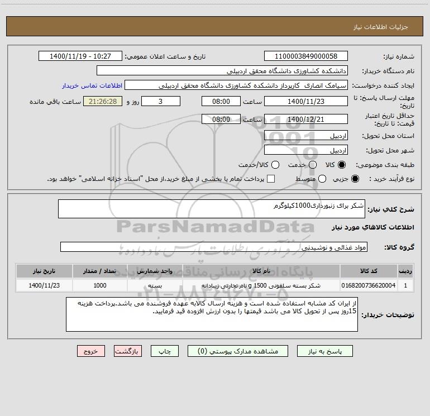The width and height of the screenshot is (430, 416).
Task: Click the کد کالا column header
Action: click(369, 271)
